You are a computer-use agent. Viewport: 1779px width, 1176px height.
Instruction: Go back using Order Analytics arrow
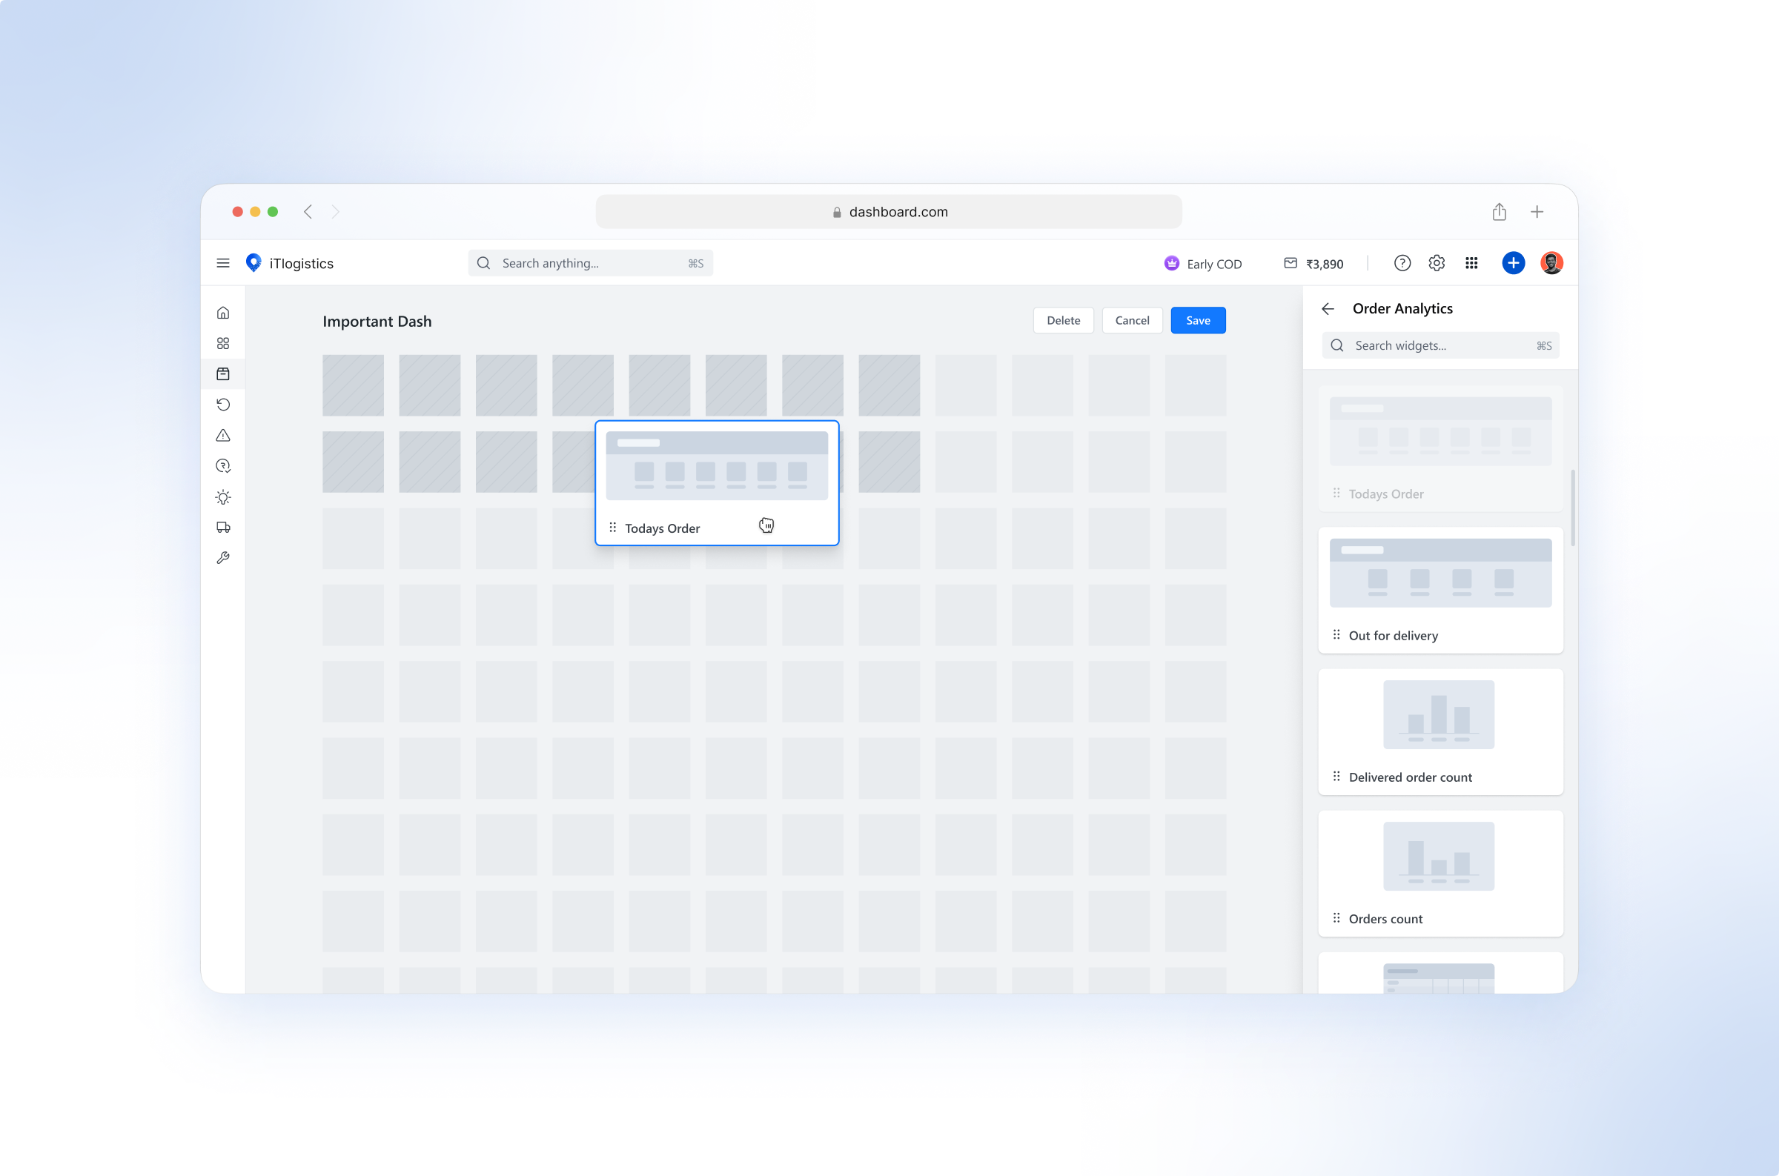[1328, 308]
